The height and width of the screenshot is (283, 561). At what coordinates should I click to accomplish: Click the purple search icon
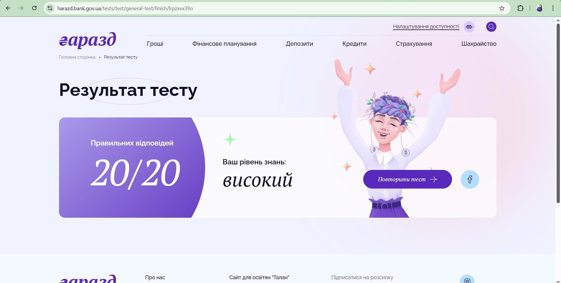[x=491, y=27]
